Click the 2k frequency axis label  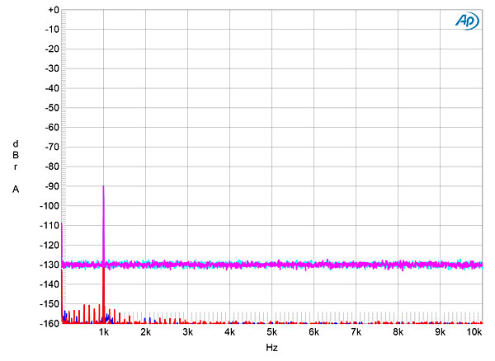coord(146,332)
